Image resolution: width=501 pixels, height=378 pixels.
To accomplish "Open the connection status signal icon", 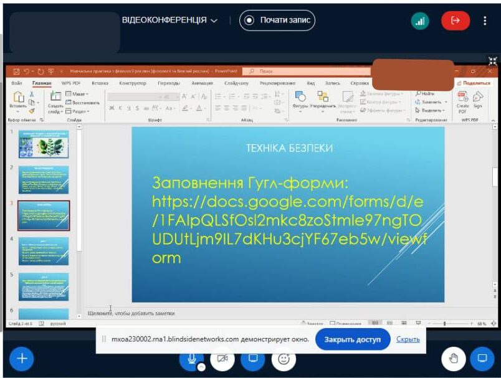I will 420,21.
